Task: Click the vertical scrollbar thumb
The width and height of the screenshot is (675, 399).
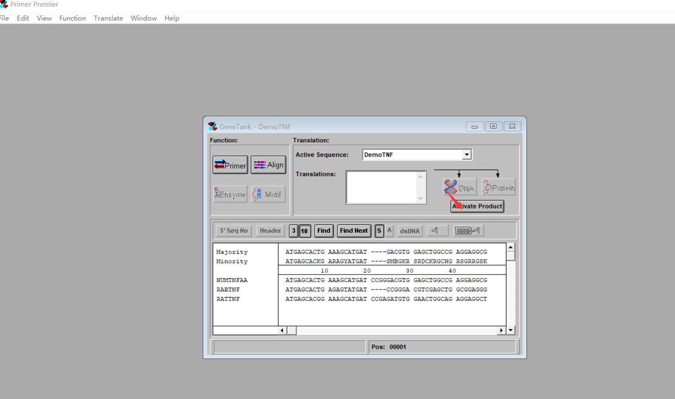Action: [511, 256]
